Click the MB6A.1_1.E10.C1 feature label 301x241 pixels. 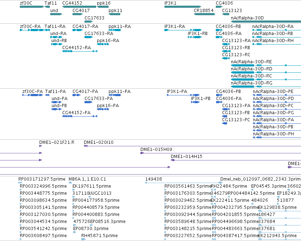(87, 179)
